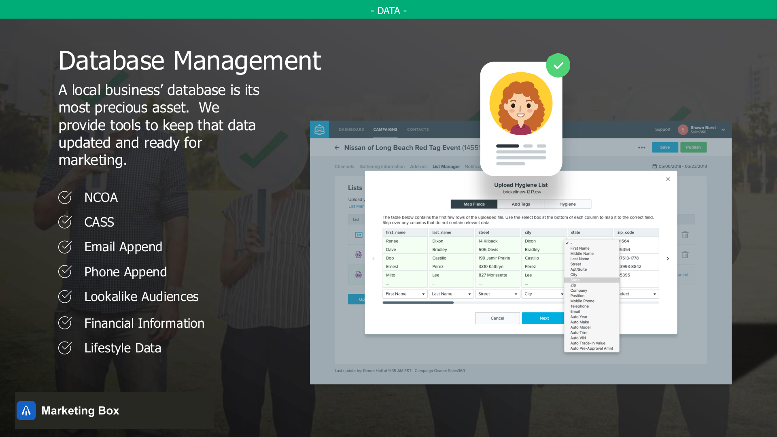
Task: Open the Channels campaign tab
Action: 344,166
